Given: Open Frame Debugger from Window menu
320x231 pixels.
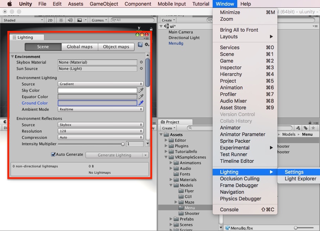Looking at the screenshot, I should pyautogui.click(x=245, y=185).
